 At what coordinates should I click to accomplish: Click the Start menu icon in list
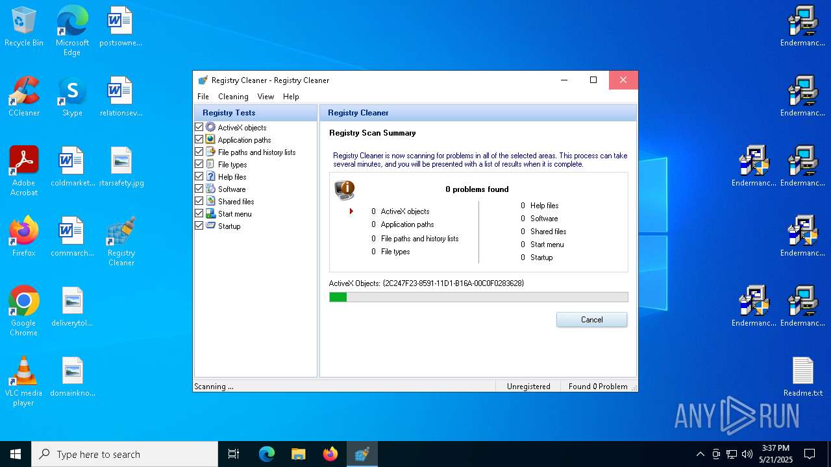click(x=210, y=213)
